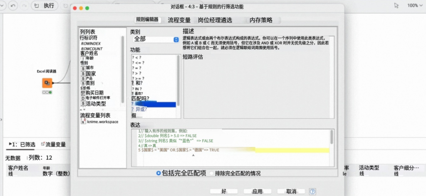Click the 取消 button
This screenshot has width=426, height=196.
pyautogui.click(x=292, y=191)
